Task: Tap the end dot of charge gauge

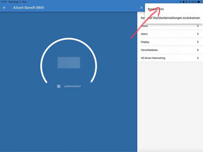Action: [x=91, y=82]
